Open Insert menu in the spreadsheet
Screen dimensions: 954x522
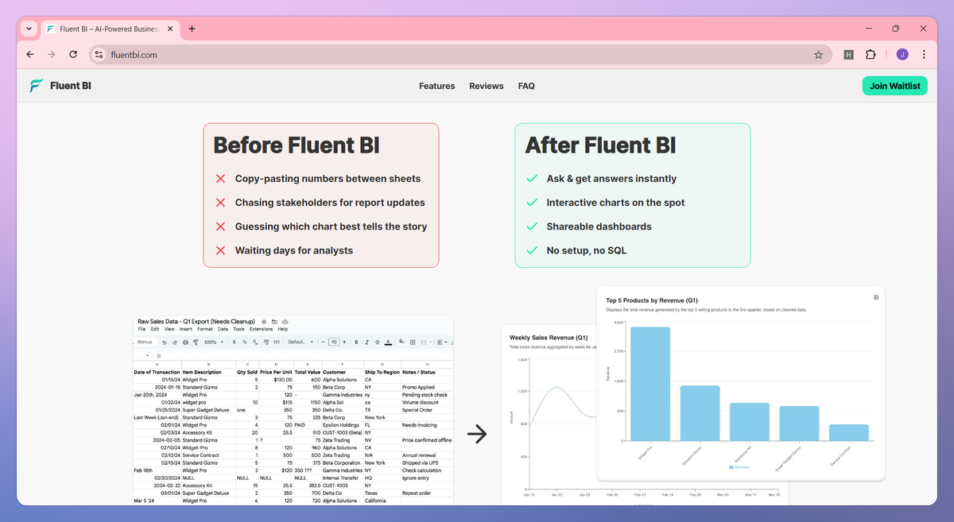click(186, 329)
